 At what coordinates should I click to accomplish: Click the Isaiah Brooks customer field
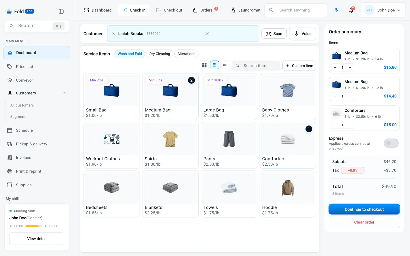tap(183, 34)
